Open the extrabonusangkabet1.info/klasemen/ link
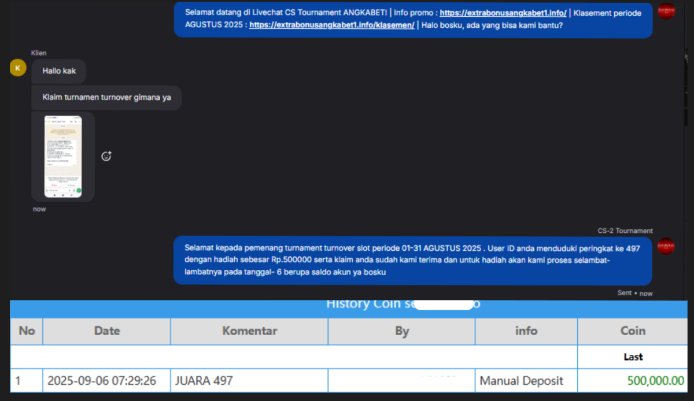694x401 pixels. pyautogui.click(x=332, y=25)
